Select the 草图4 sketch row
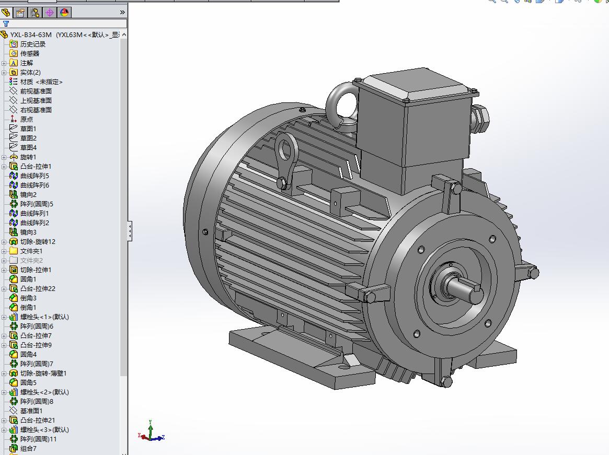This screenshot has height=455, width=609. click(x=24, y=147)
